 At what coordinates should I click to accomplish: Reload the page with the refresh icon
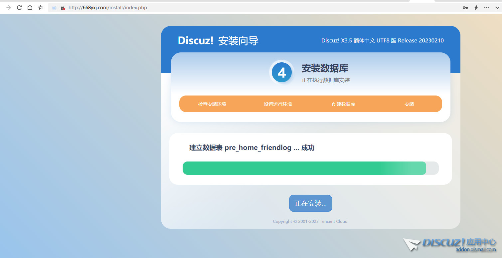pyautogui.click(x=19, y=7)
